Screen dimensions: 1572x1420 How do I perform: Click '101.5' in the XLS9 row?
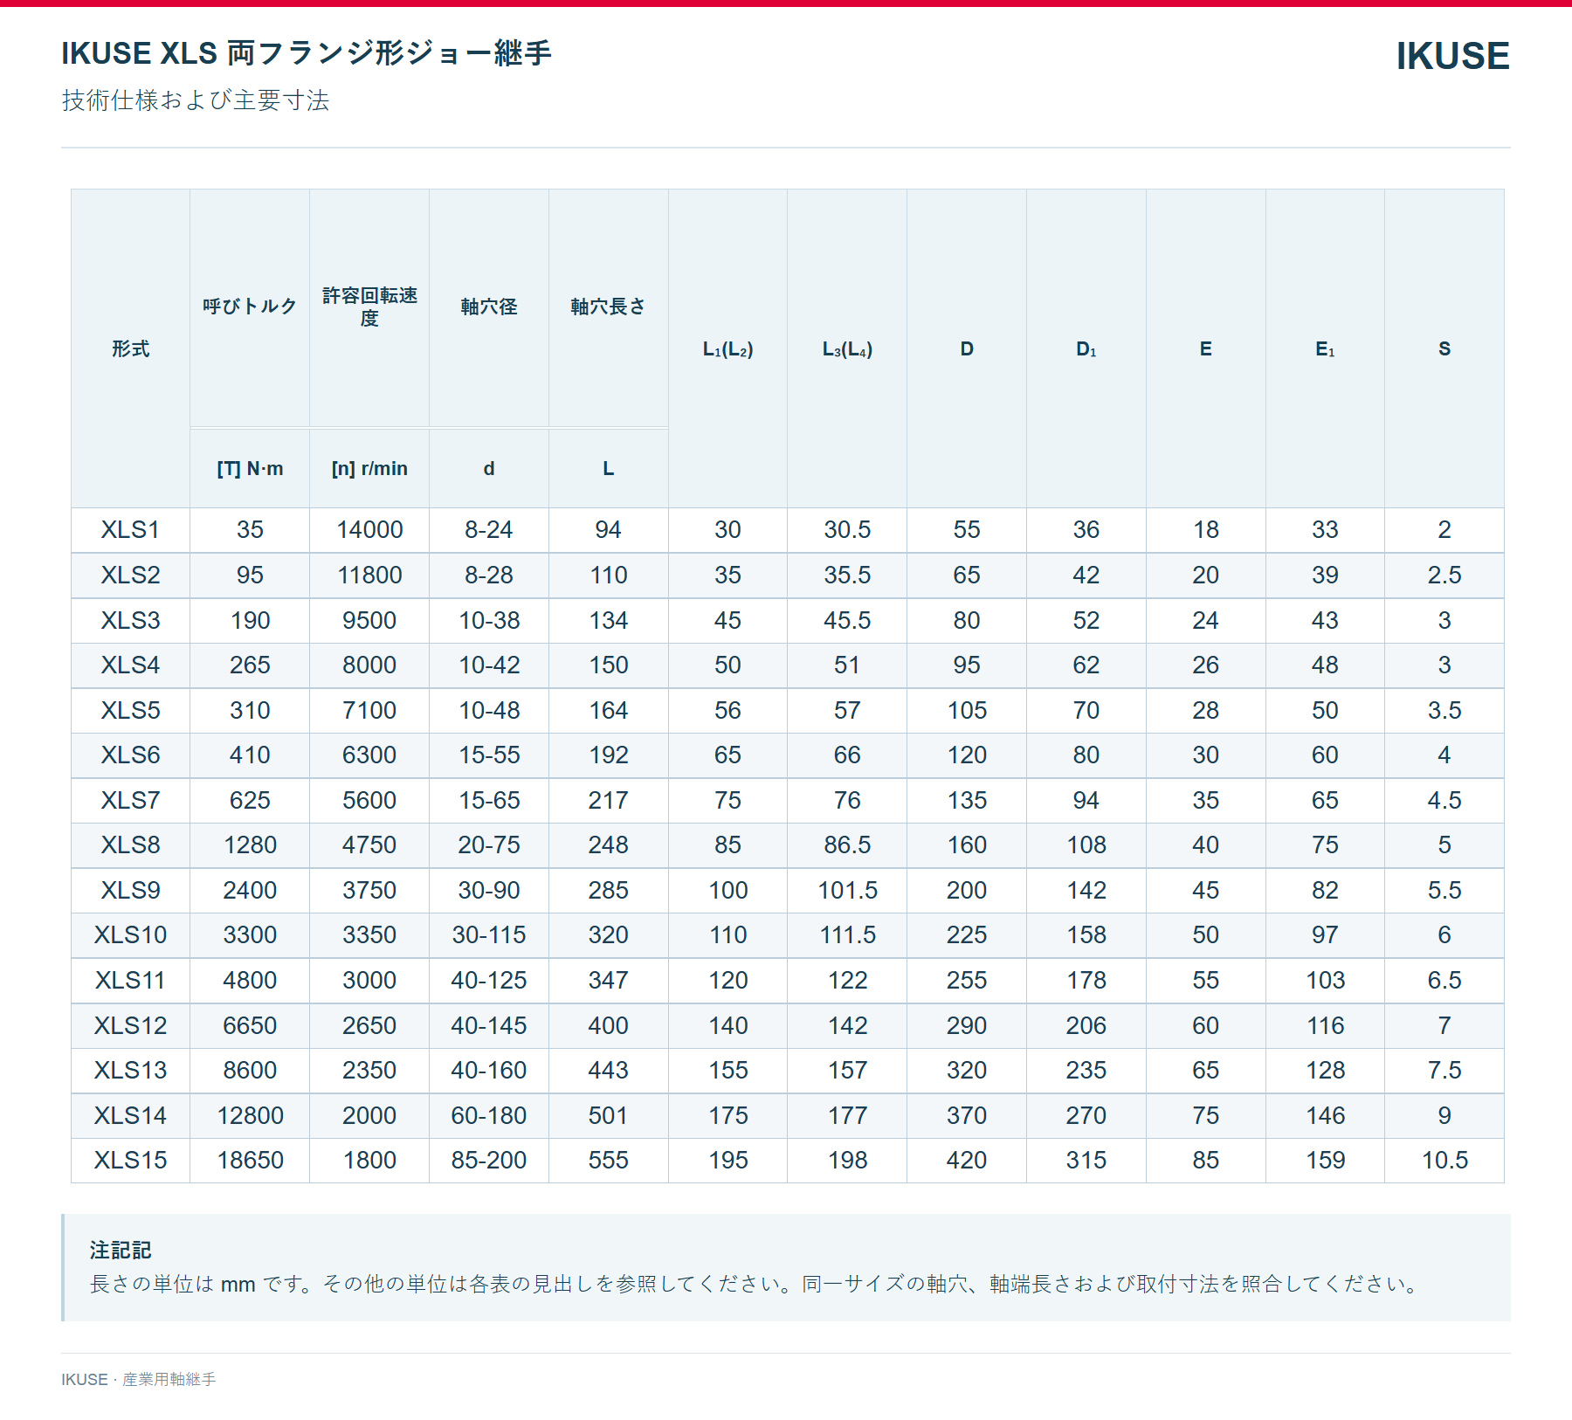pos(847,890)
